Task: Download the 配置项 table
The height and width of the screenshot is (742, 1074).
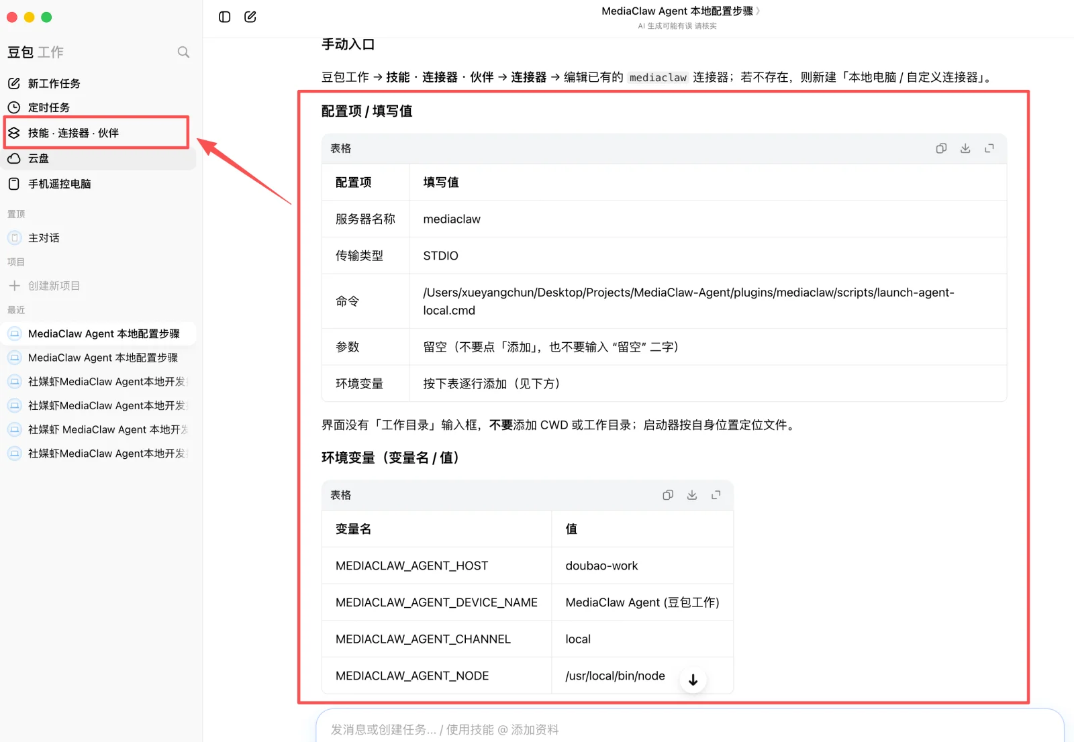Action: 965,148
